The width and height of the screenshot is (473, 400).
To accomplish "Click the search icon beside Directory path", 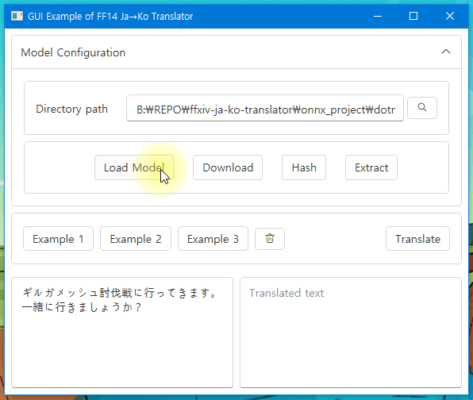I will (x=421, y=108).
